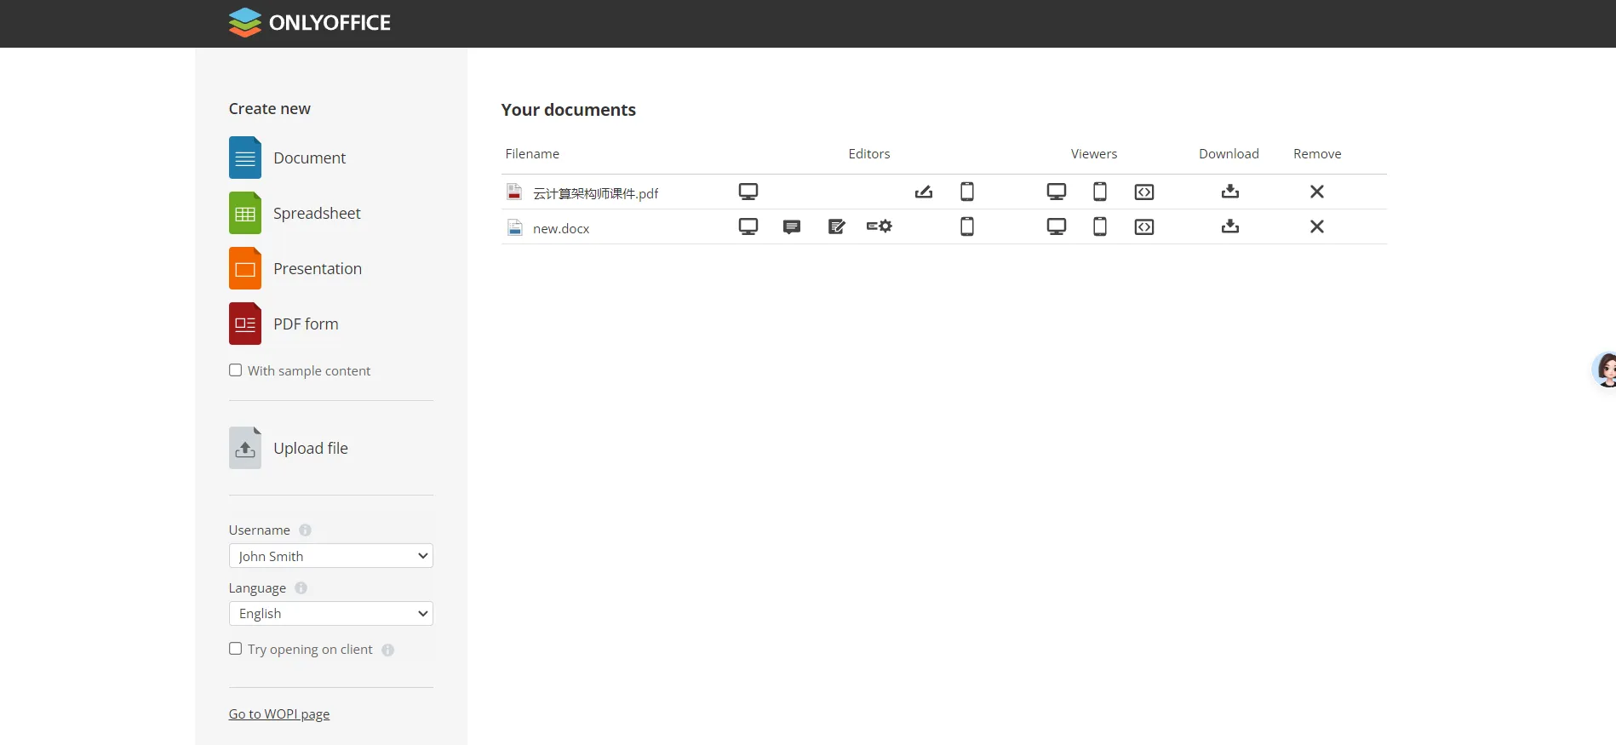Click the info icon beside Language
The height and width of the screenshot is (745, 1616).
[301, 588]
